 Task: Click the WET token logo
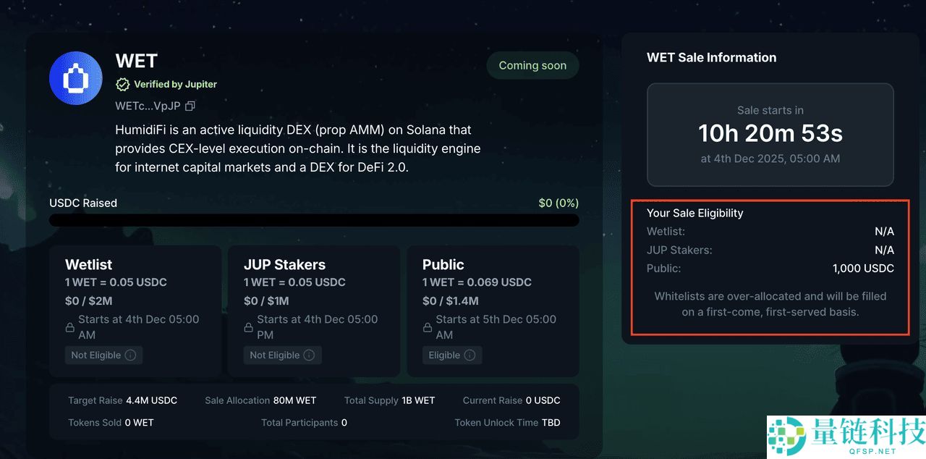click(76, 78)
